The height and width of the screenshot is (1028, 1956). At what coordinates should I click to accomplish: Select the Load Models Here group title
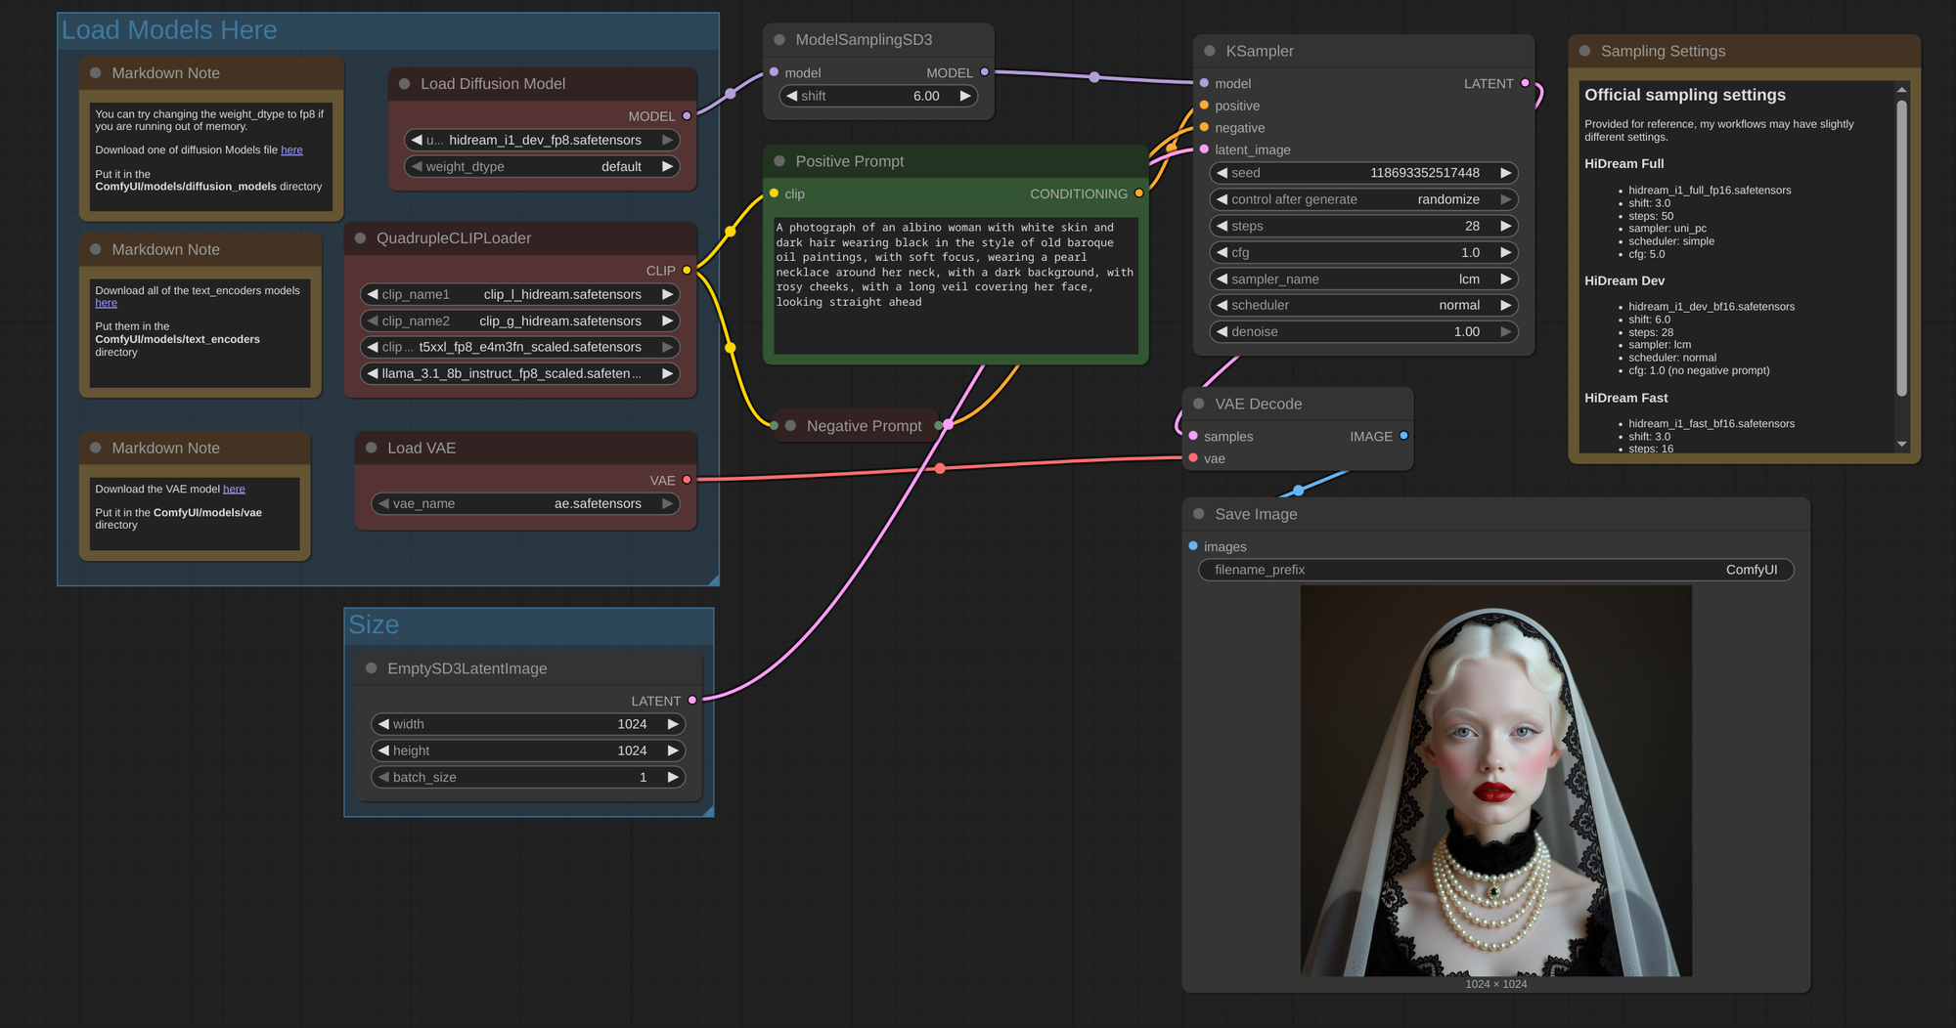coord(169,30)
